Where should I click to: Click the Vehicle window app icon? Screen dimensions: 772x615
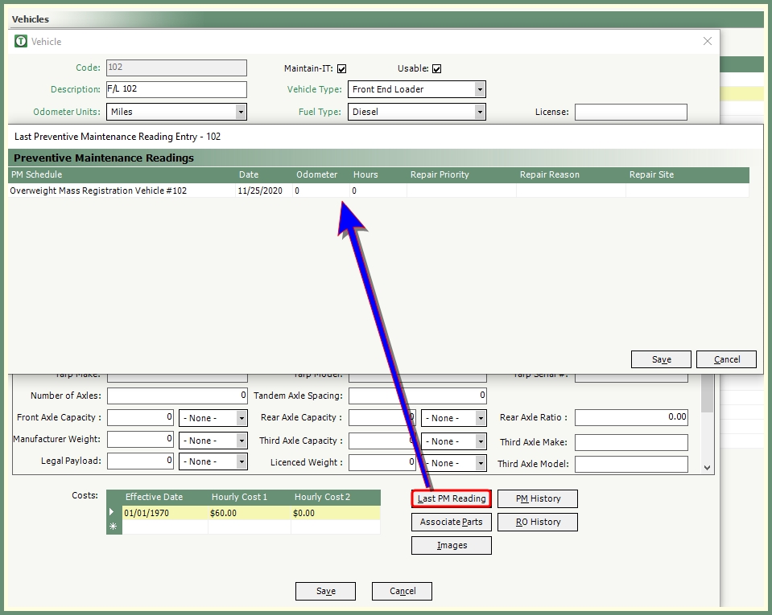pos(21,41)
